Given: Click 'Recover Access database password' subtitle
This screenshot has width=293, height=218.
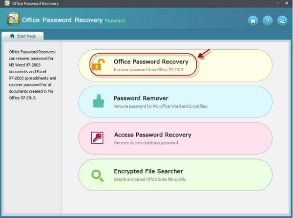Looking at the screenshot, I should click(x=146, y=143).
